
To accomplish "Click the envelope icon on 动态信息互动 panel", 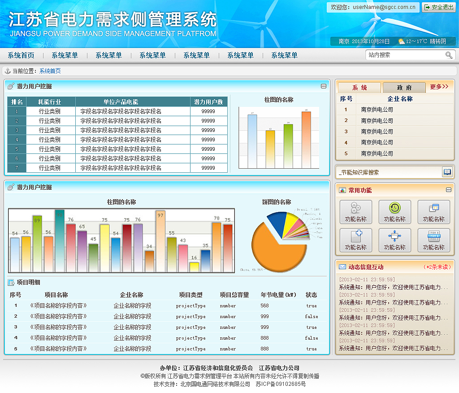I will click(342, 266).
